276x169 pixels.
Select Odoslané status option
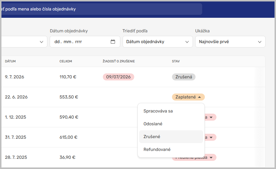click(171, 124)
